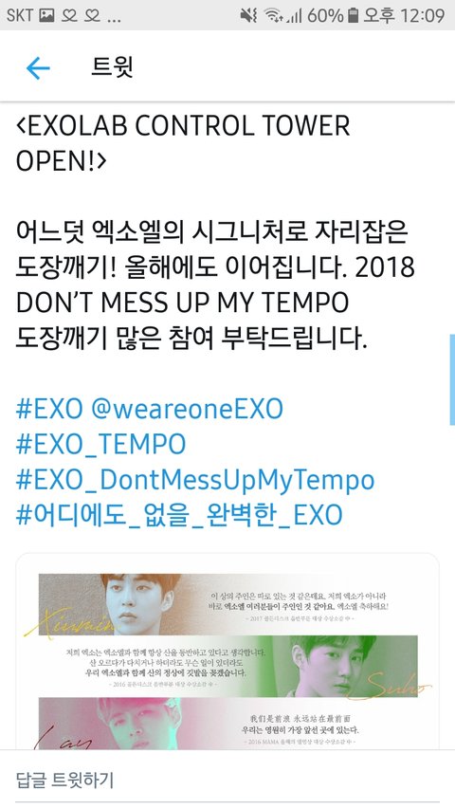The width and height of the screenshot is (455, 809).
Task: Open the #EXO_DontMessUpMyTempo hashtag
Action: tap(195, 480)
